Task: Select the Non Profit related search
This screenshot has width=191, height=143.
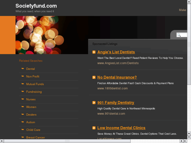Action: 33,76
